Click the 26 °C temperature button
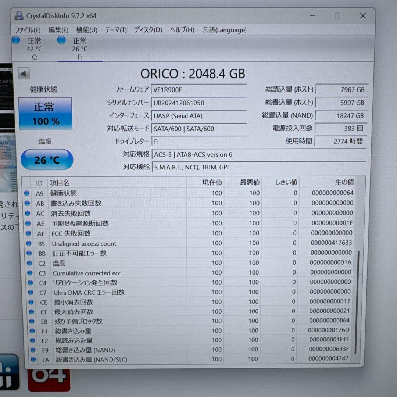397x397 pixels. click(x=47, y=160)
